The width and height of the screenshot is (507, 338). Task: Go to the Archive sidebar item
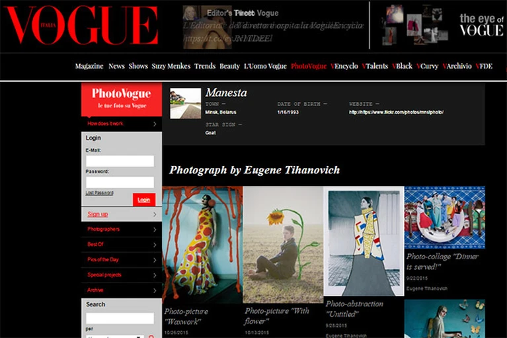pyautogui.click(x=95, y=290)
